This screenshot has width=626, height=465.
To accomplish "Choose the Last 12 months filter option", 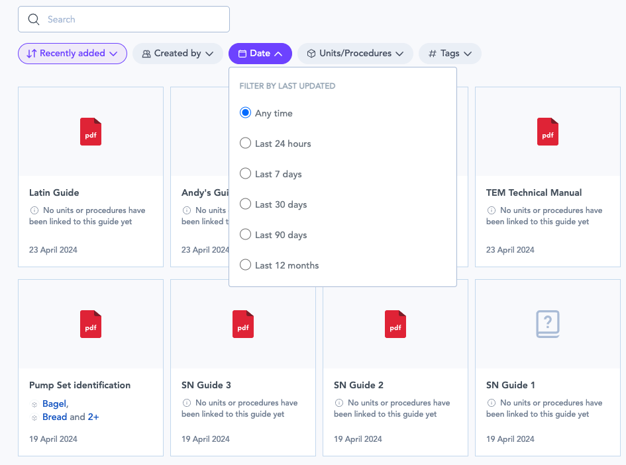I will tap(245, 265).
